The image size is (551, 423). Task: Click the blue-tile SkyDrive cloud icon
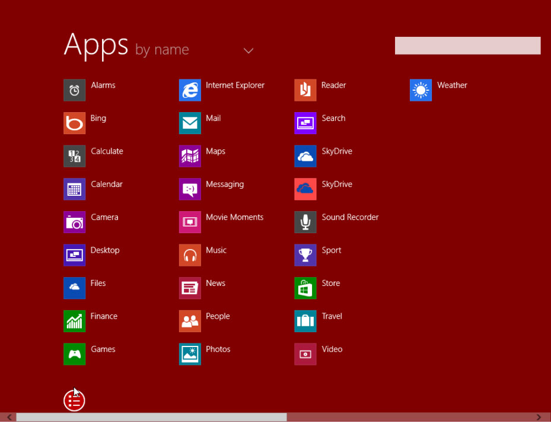[305, 156]
